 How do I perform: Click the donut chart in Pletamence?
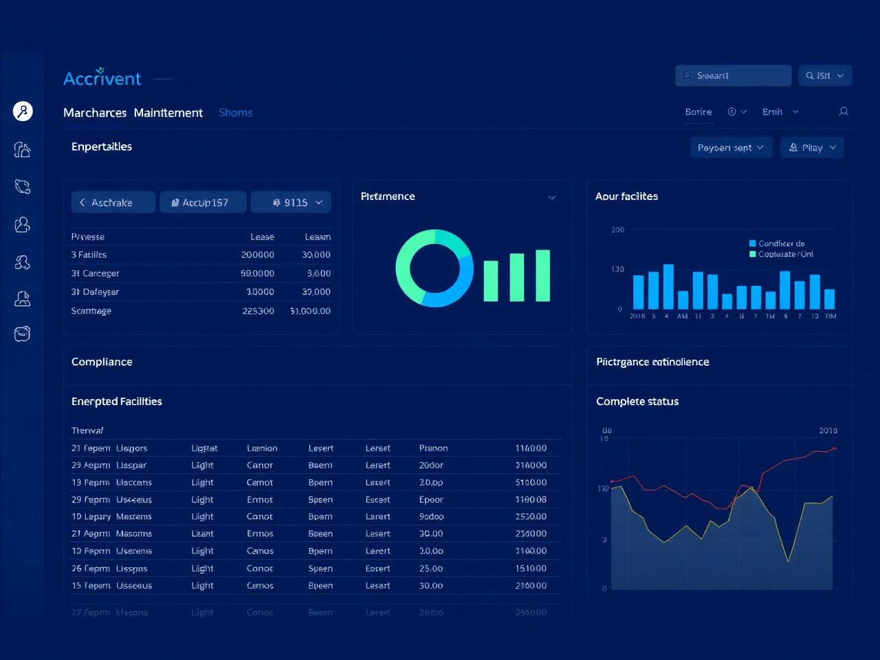coord(434,268)
